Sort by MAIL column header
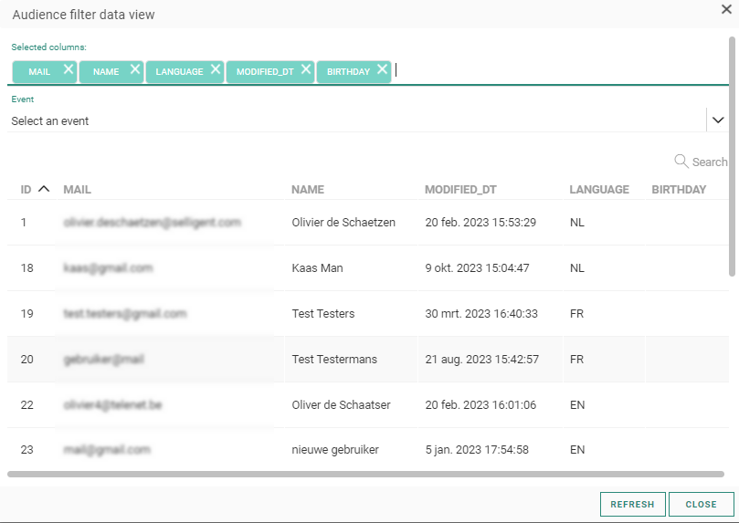739x523 pixels. click(x=78, y=190)
